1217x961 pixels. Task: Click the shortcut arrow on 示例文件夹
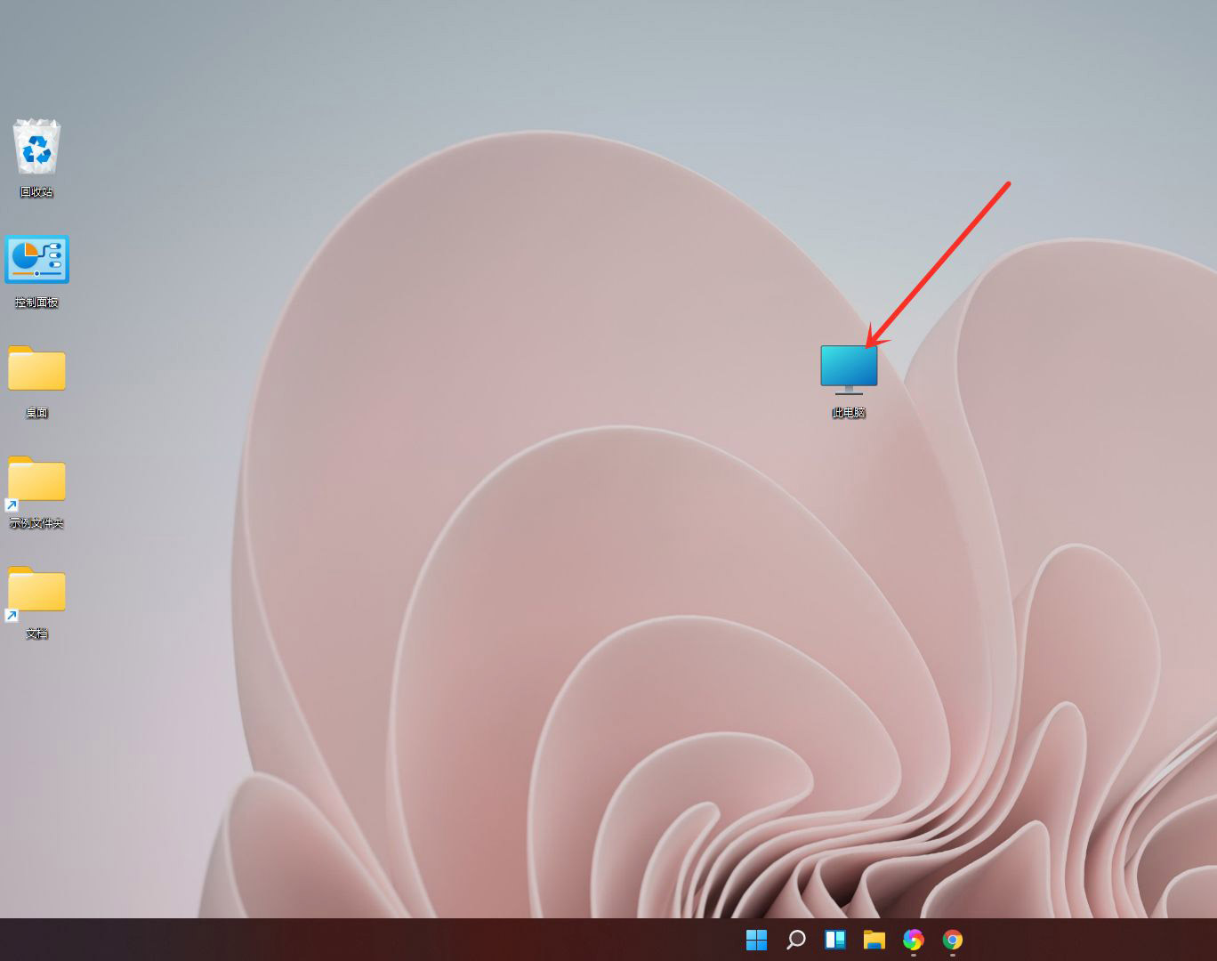(12, 503)
